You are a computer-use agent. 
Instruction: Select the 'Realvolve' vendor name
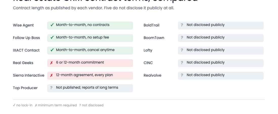coord(152,75)
